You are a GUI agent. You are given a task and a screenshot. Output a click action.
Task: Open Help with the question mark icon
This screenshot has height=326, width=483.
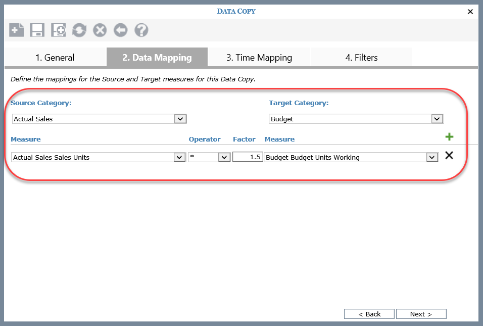141,30
